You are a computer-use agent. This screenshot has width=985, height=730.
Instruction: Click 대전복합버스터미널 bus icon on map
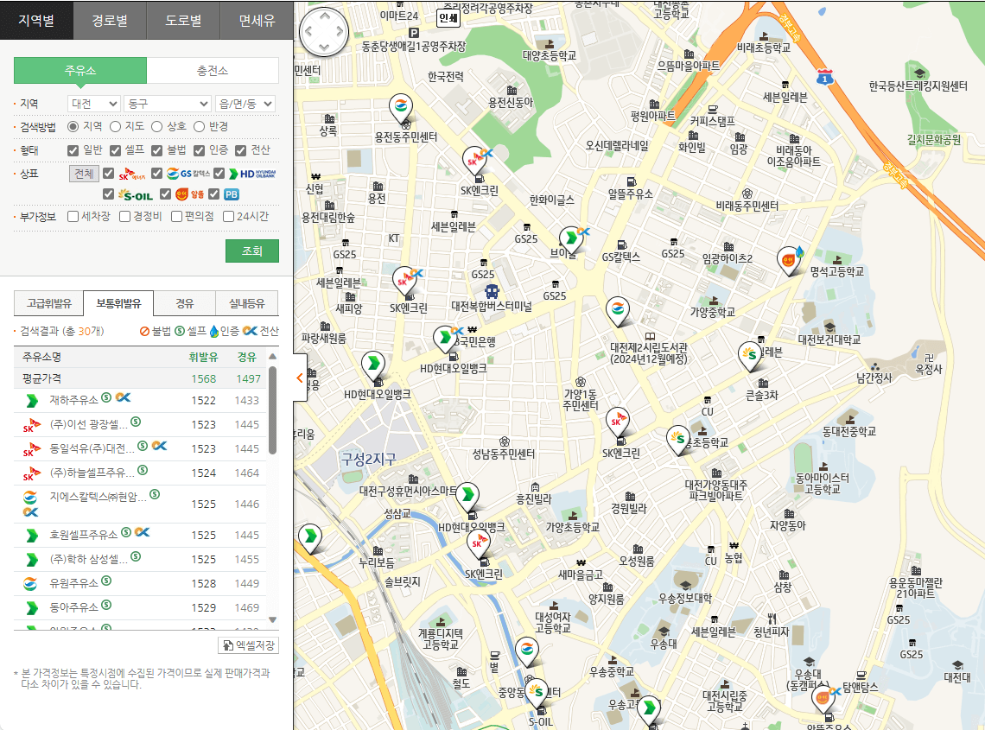point(492,291)
